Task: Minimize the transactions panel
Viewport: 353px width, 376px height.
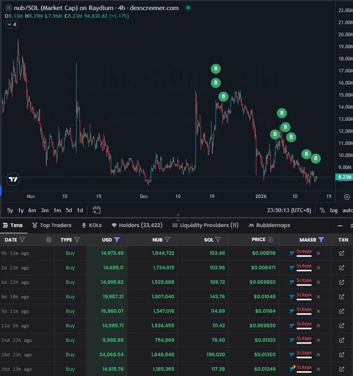Action: click(340, 226)
